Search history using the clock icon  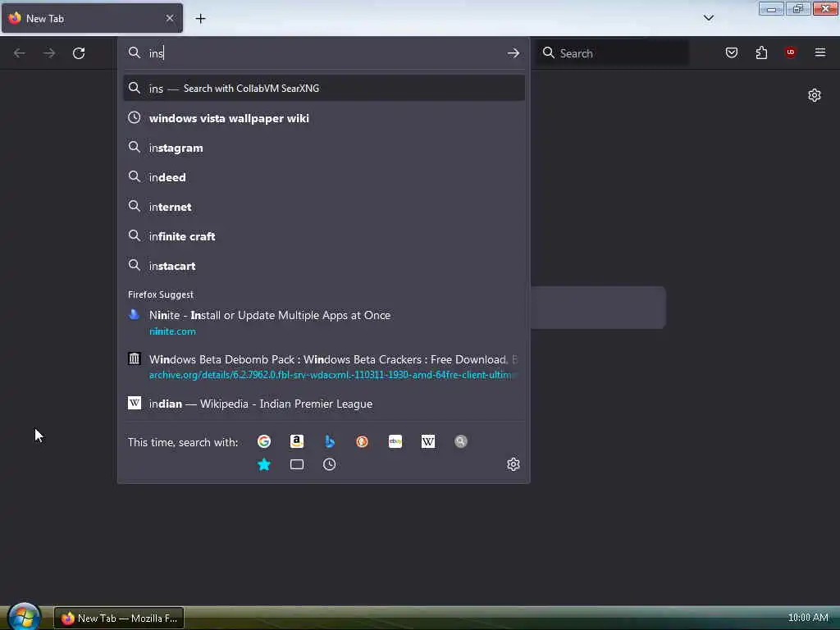coord(330,464)
